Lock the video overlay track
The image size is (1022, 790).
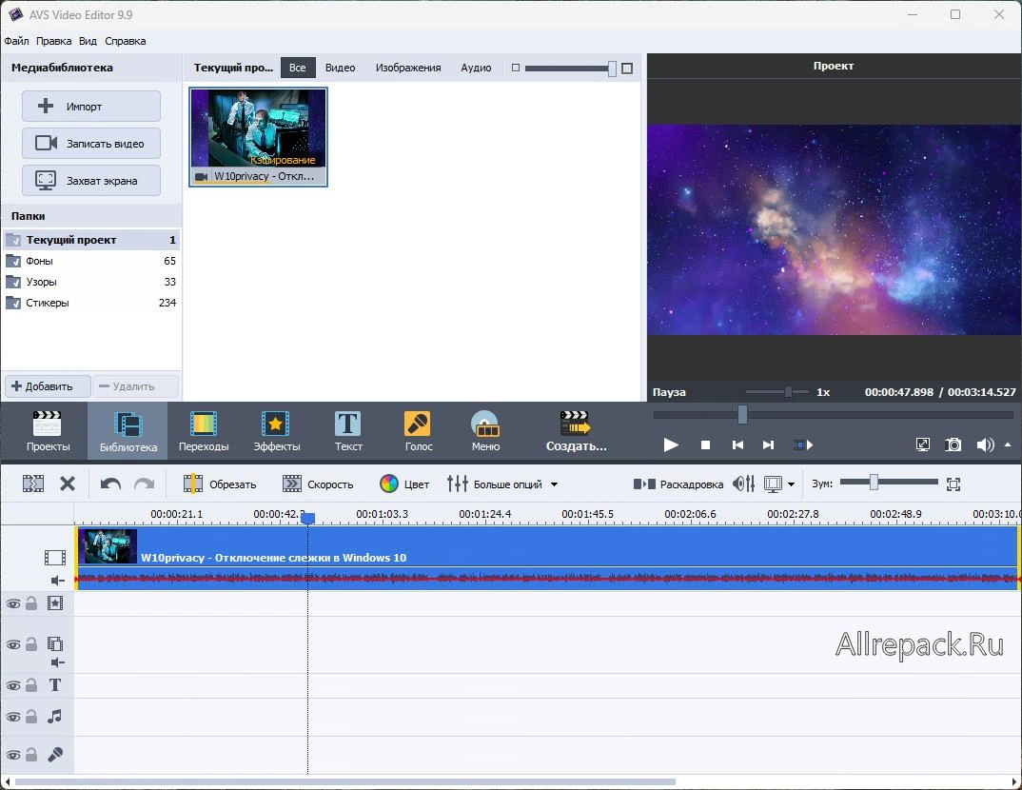point(31,644)
